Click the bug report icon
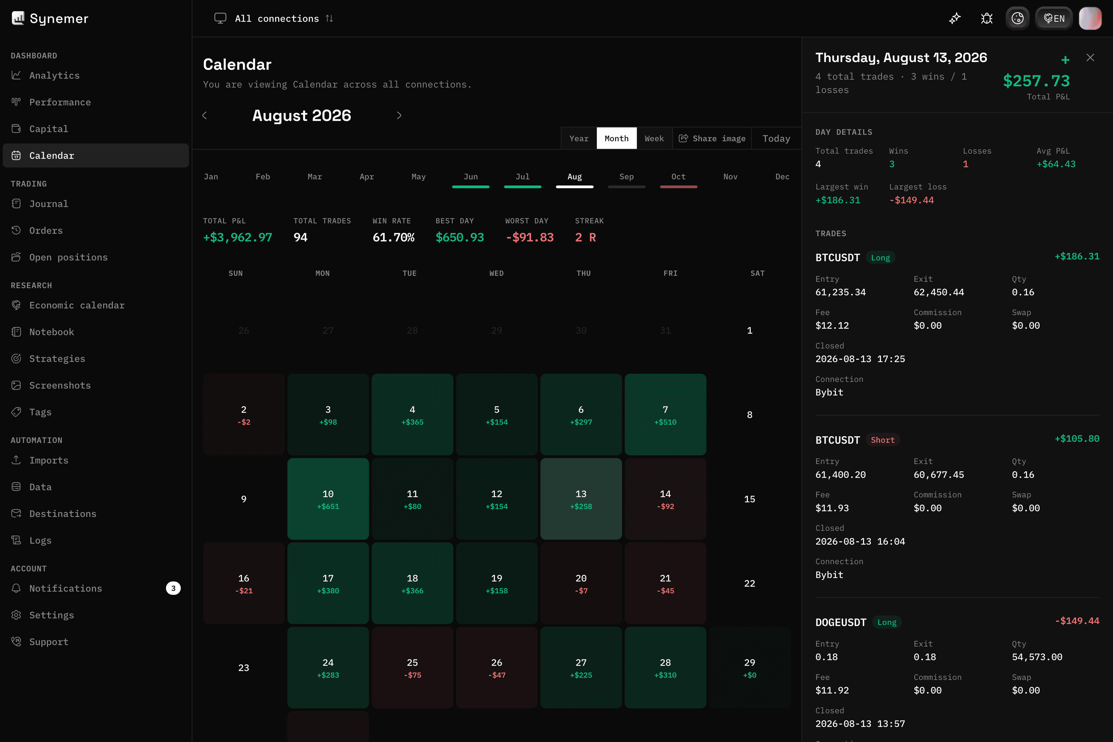This screenshot has width=1113, height=742. 987,19
